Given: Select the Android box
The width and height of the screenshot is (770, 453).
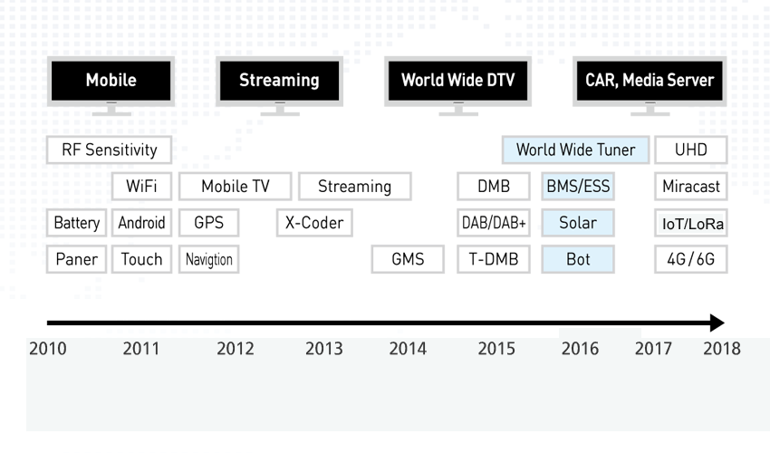Looking at the screenshot, I should (141, 223).
